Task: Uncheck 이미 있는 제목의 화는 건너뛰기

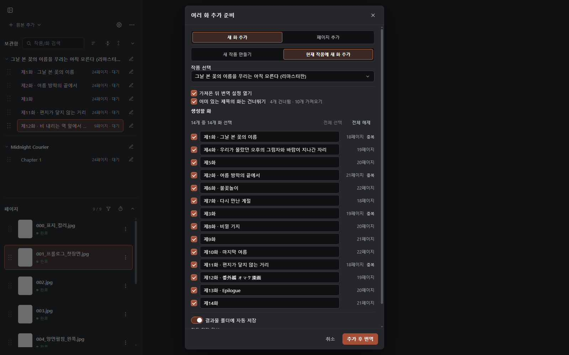Action: pyautogui.click(x=194, y=102)
